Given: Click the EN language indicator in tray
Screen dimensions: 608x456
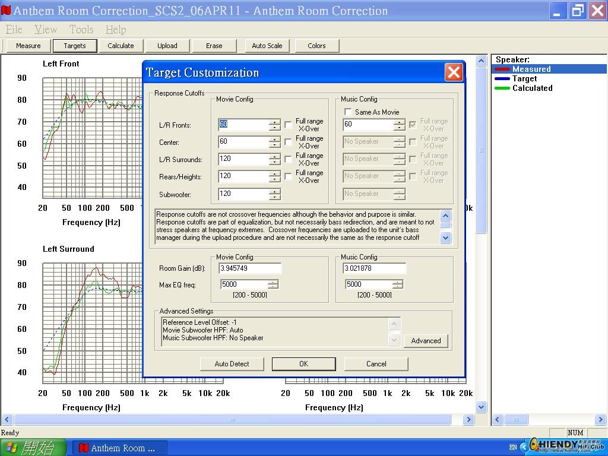Looking at the screenshot, I should point(513,447).
